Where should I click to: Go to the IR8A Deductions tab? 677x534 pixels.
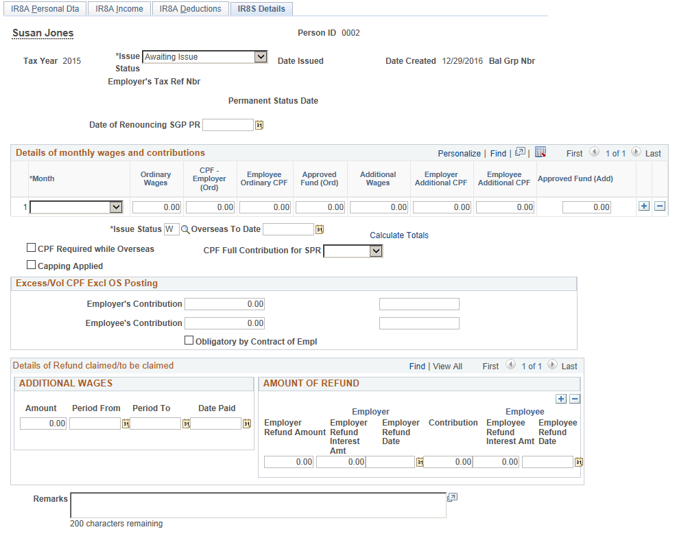click(191, 9)
